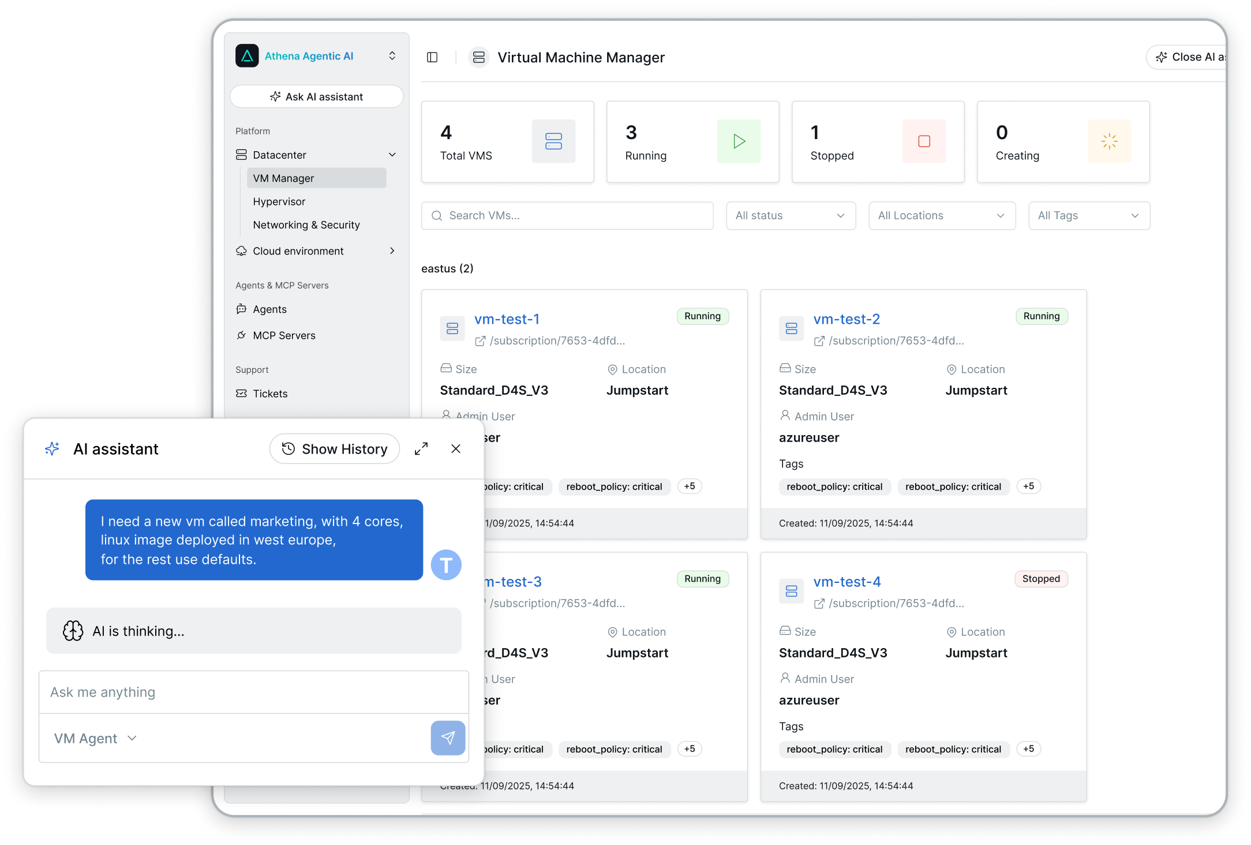Click the Stopped square icon card

tap(924, 141)
